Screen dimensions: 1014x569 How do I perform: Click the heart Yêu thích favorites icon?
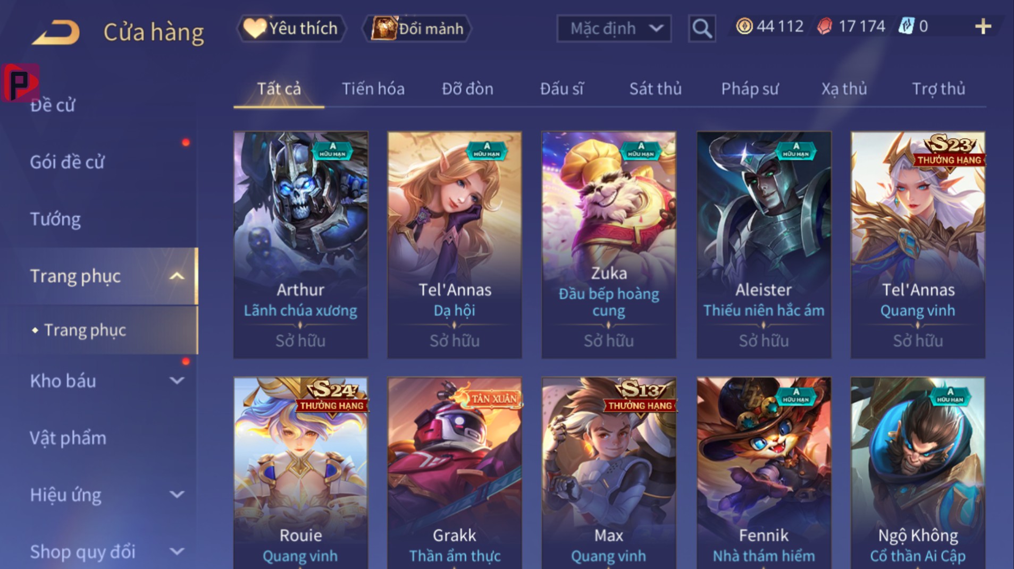(x=255, y=28)
